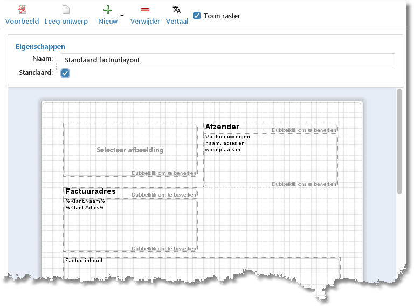Click the Vertaal translate icon

point(177,10)
